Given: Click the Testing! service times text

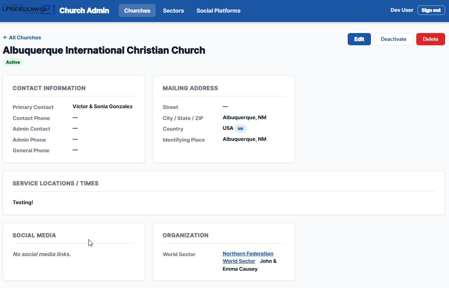Looking at the screenshot, I should [x=23, y=203].
